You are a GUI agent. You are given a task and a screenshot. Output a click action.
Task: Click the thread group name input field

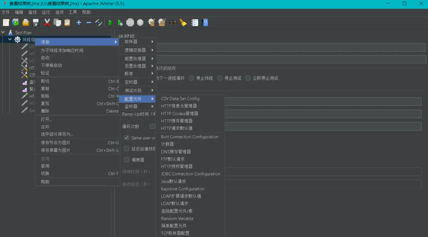[x=291, y=47]
